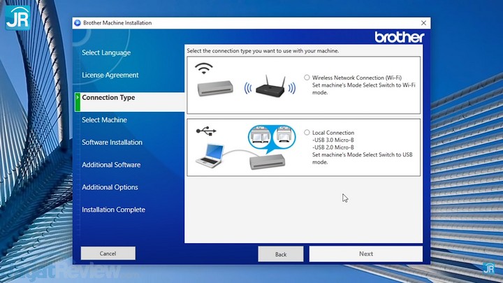Click the '-USB 2.0 Micro-B' text
The image size is (503, 283).
(333, 147)
